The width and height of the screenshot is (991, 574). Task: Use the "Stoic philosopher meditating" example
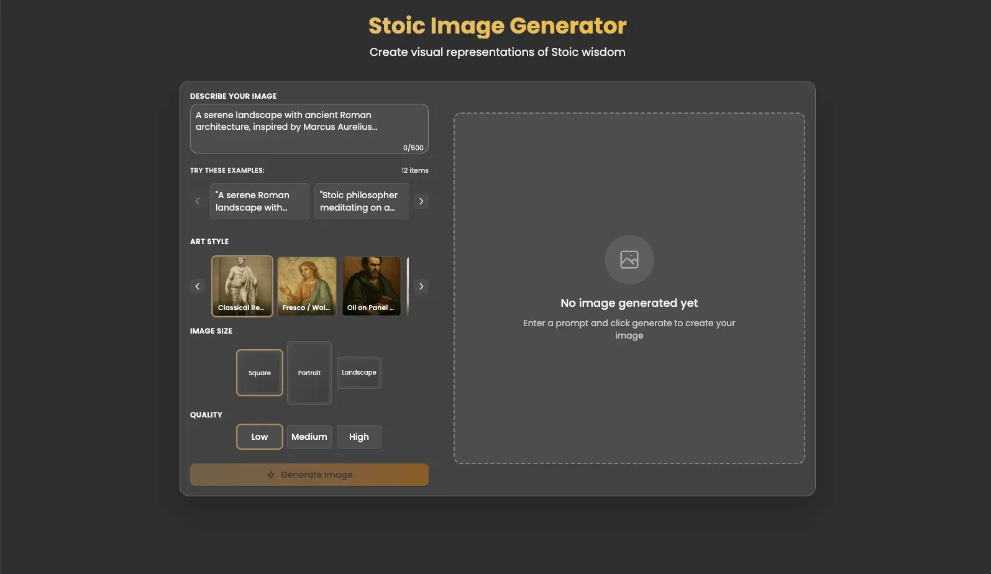point(362,201)
